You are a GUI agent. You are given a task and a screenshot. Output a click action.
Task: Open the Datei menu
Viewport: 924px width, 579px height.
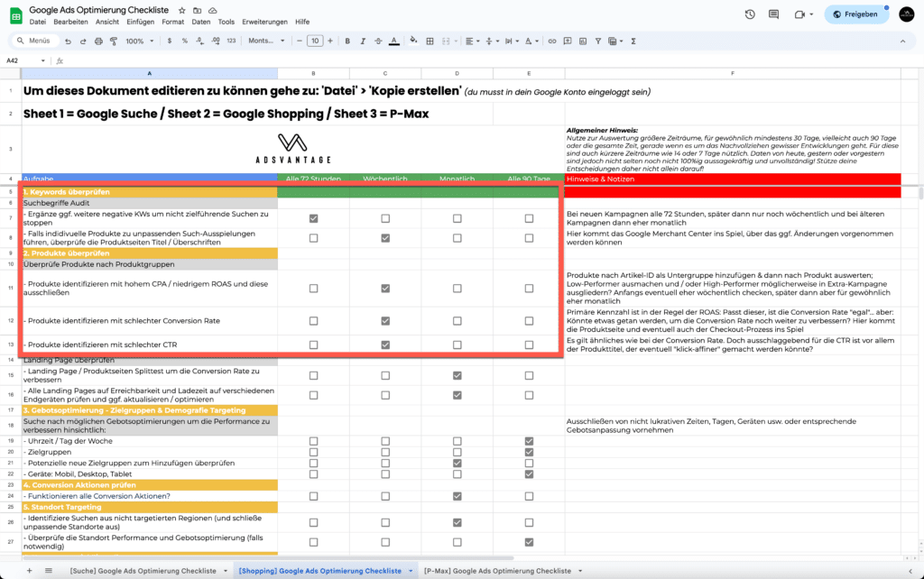click(x=38, y=22)
